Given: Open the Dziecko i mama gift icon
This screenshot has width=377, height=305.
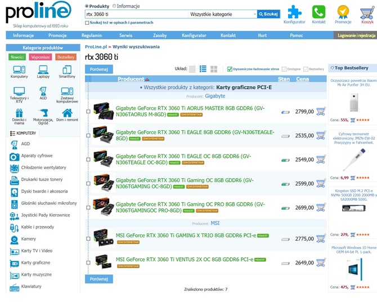Looking at the screenshot, I should click(19, 113).
